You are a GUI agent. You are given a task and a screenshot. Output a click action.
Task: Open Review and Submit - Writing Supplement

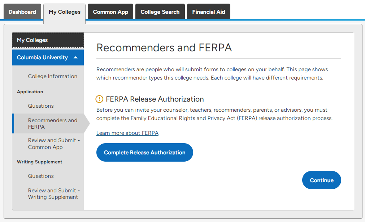click(54, 194)
